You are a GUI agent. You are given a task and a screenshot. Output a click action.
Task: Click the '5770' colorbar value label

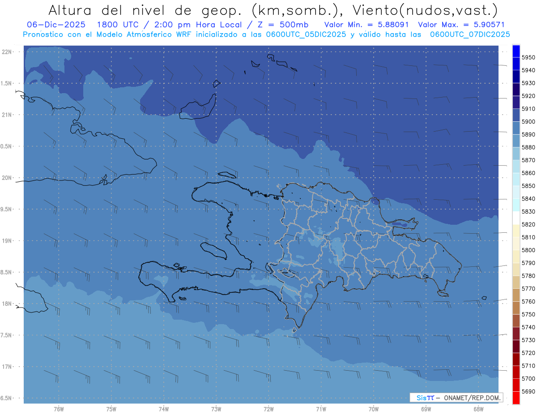coord(528,289)
